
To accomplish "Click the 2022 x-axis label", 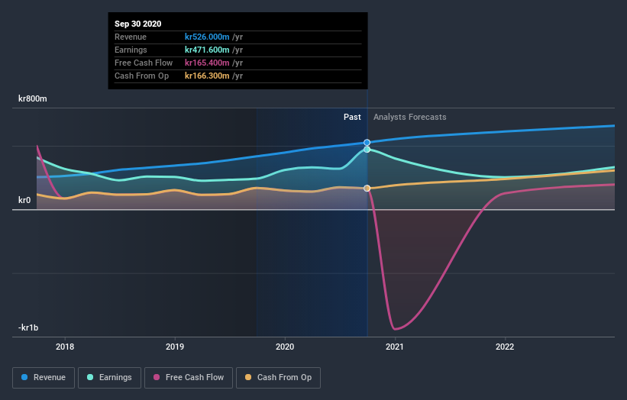I will [505, 347].
